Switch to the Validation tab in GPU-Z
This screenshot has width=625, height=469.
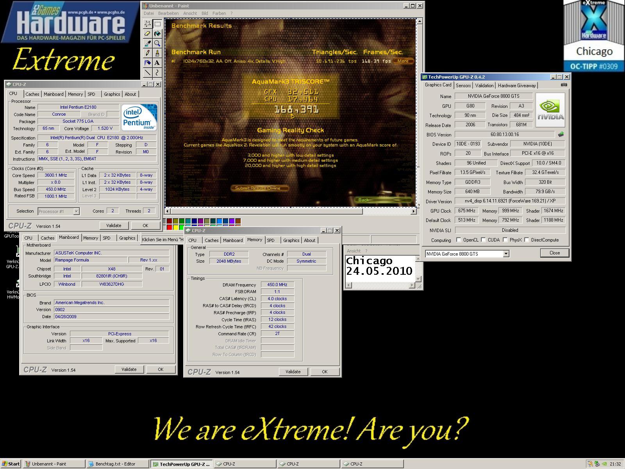[484, 86]
